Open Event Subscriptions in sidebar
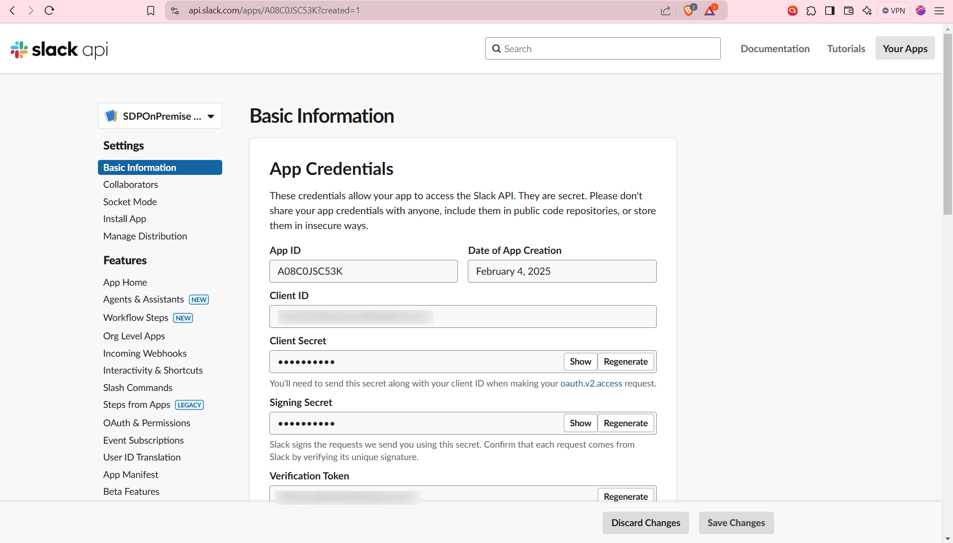 [143, 440]
